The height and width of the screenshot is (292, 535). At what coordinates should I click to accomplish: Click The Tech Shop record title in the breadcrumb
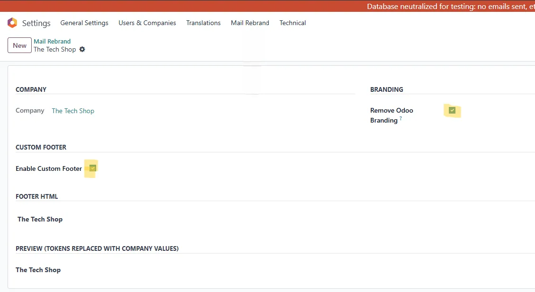(55, 50)
